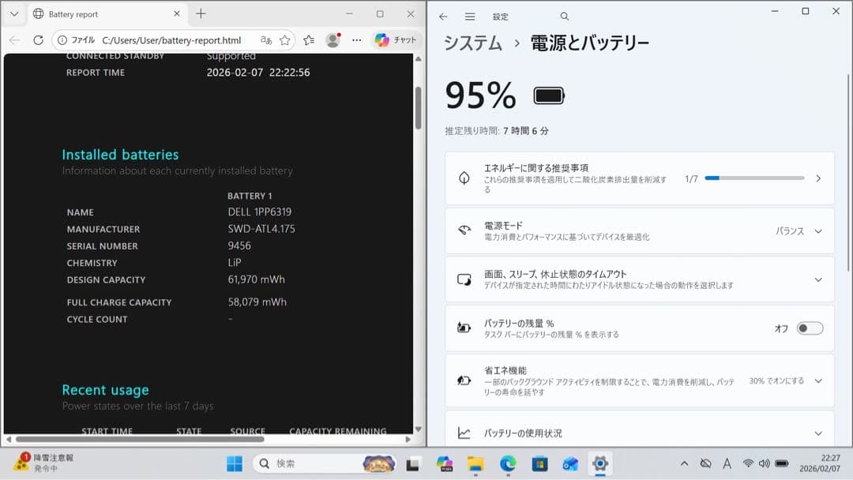Viewport: 853px width, 480px height.
Task: Open the Edge settings ellipsis menu
Action: pos(357,40)
